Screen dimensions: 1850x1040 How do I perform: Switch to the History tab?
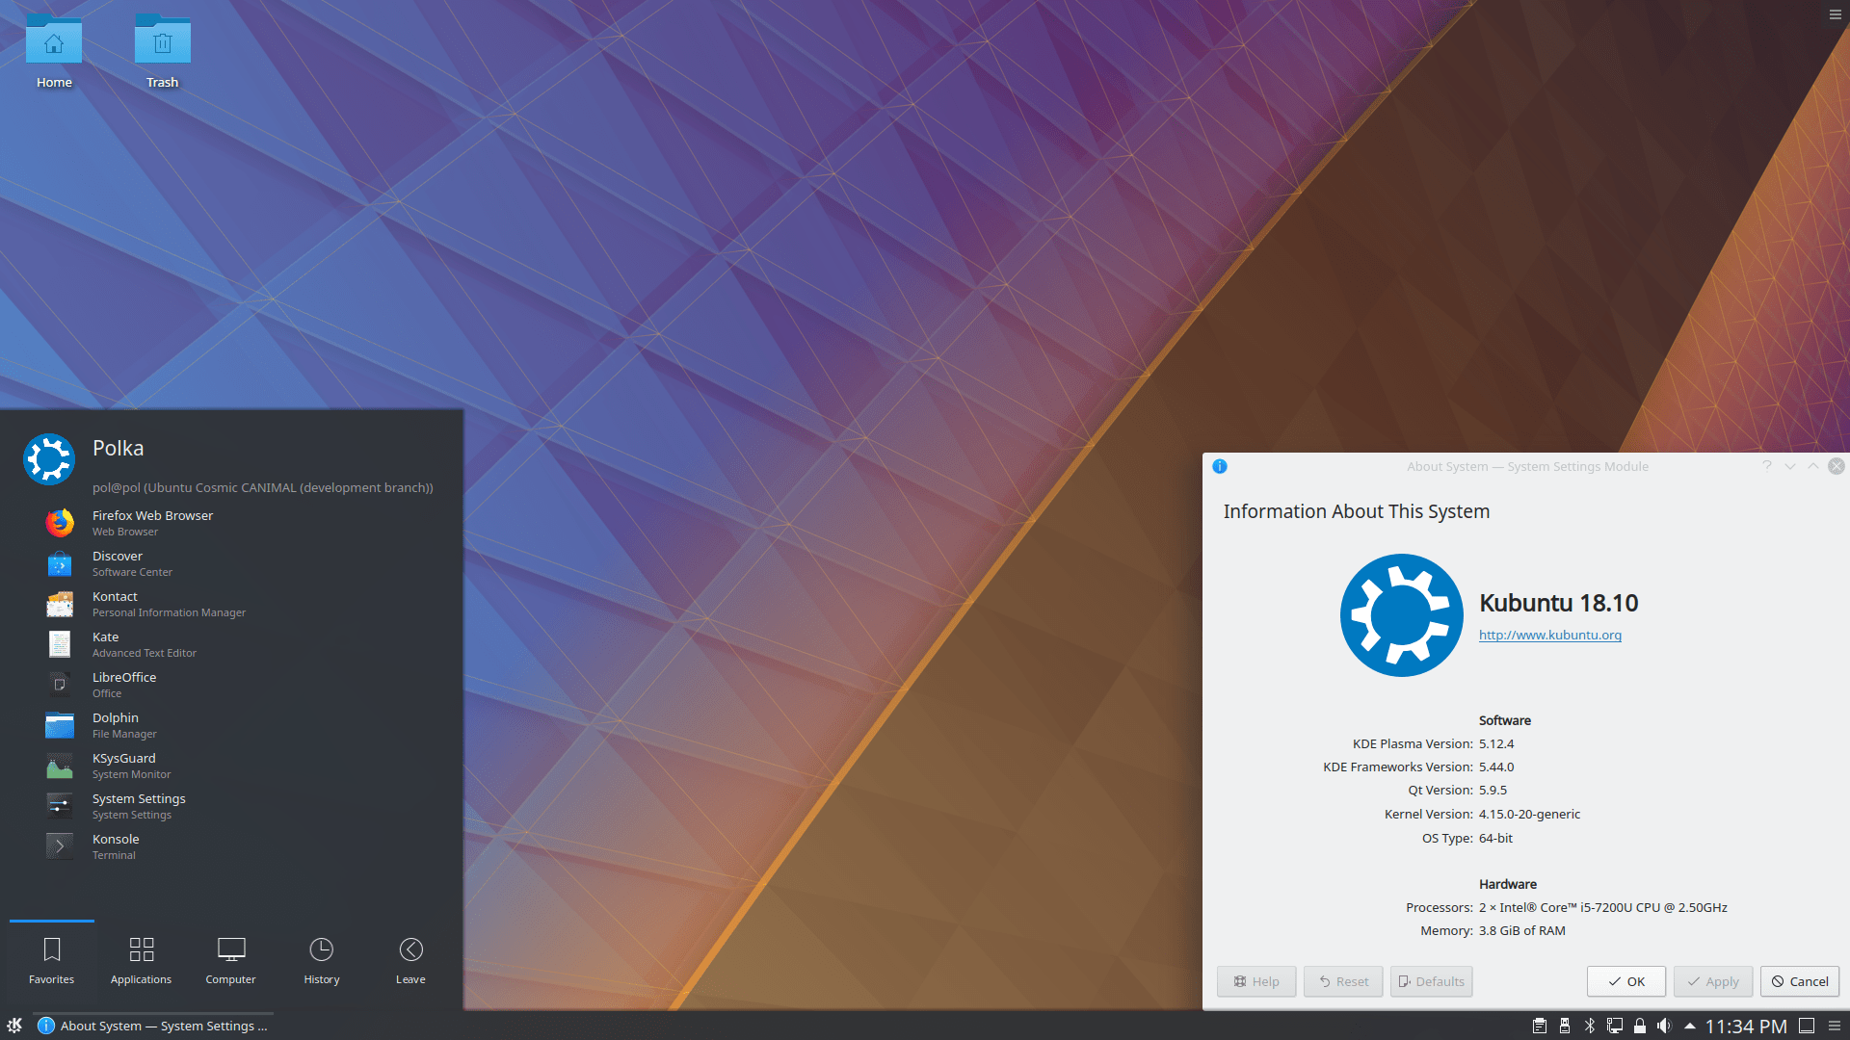(x=322, y=961)
